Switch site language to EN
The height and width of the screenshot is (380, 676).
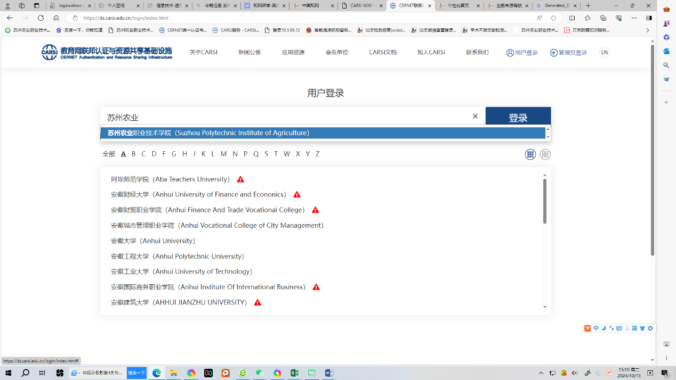(x=604, y=52)
